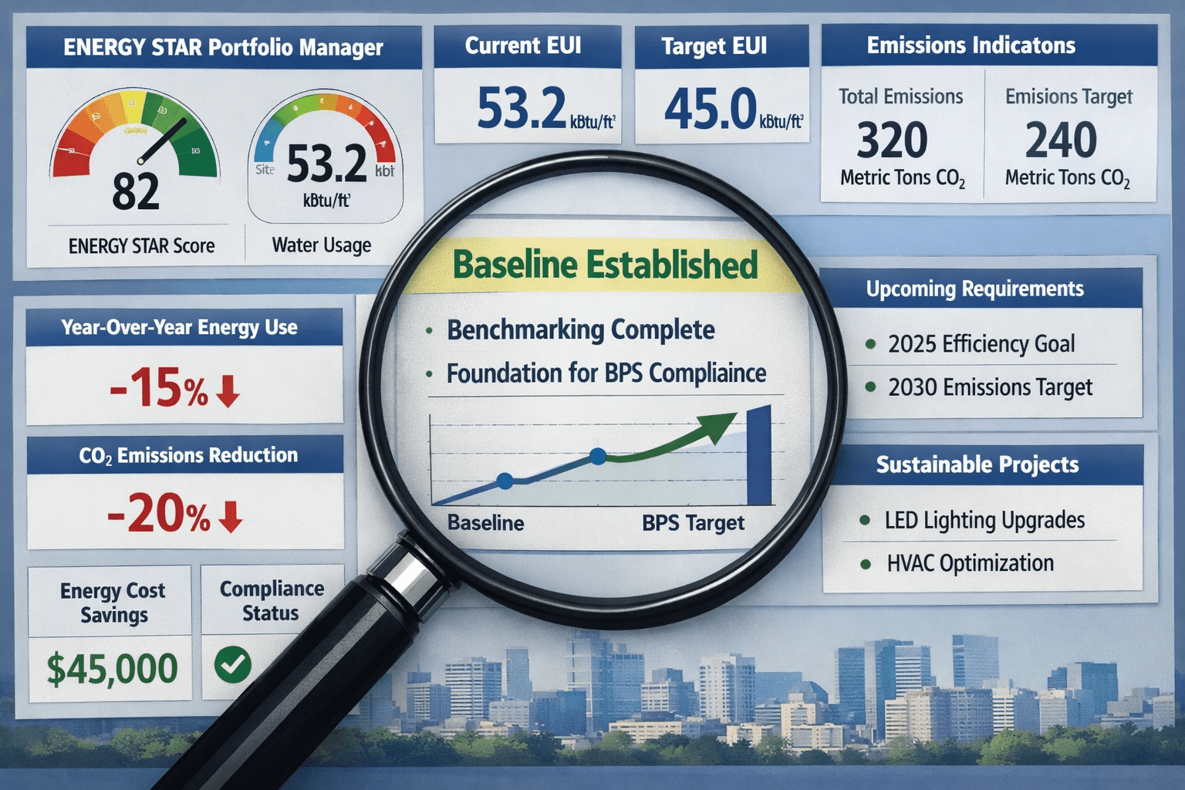The width and height of the screenshot is (1185, 790).
Task: Click red down arrow beside -15%
Action: click(x=228, y=391)
